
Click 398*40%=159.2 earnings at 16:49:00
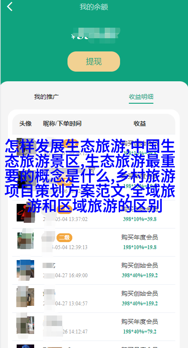[140, 275]
